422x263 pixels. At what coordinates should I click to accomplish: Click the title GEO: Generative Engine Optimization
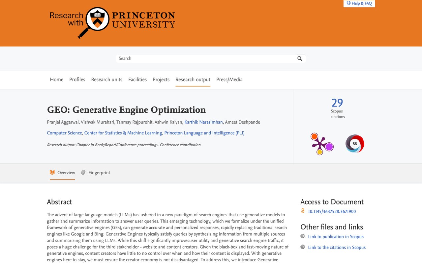click(126, 110)
